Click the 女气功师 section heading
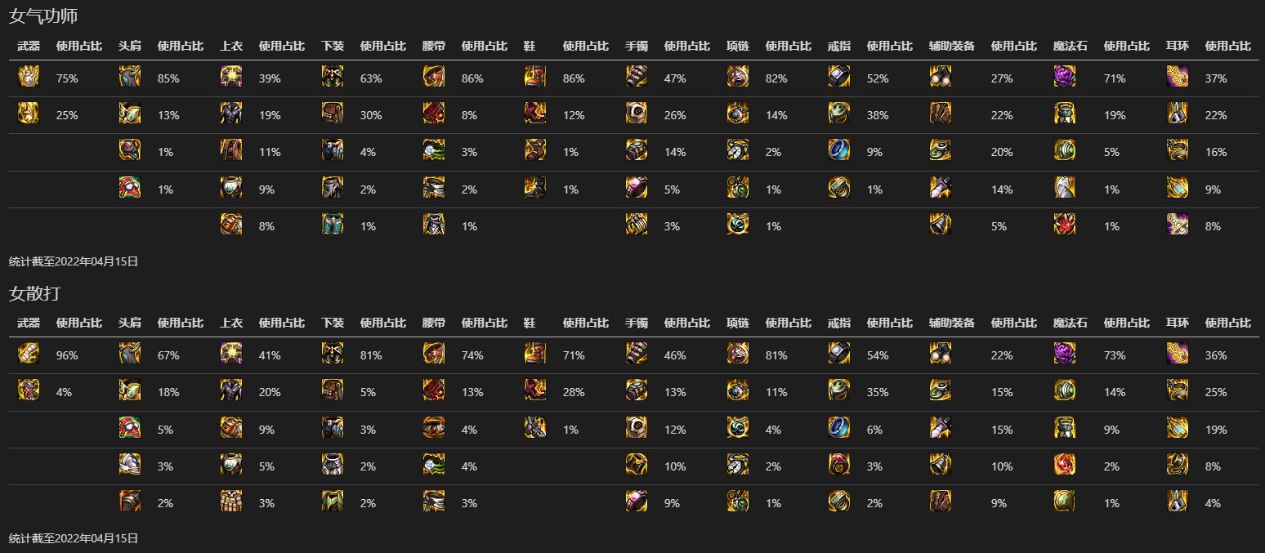 [x=42, y=16]
